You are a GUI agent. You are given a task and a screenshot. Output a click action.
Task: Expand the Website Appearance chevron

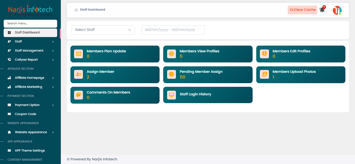pyautogui.click(x=53, y=132)
